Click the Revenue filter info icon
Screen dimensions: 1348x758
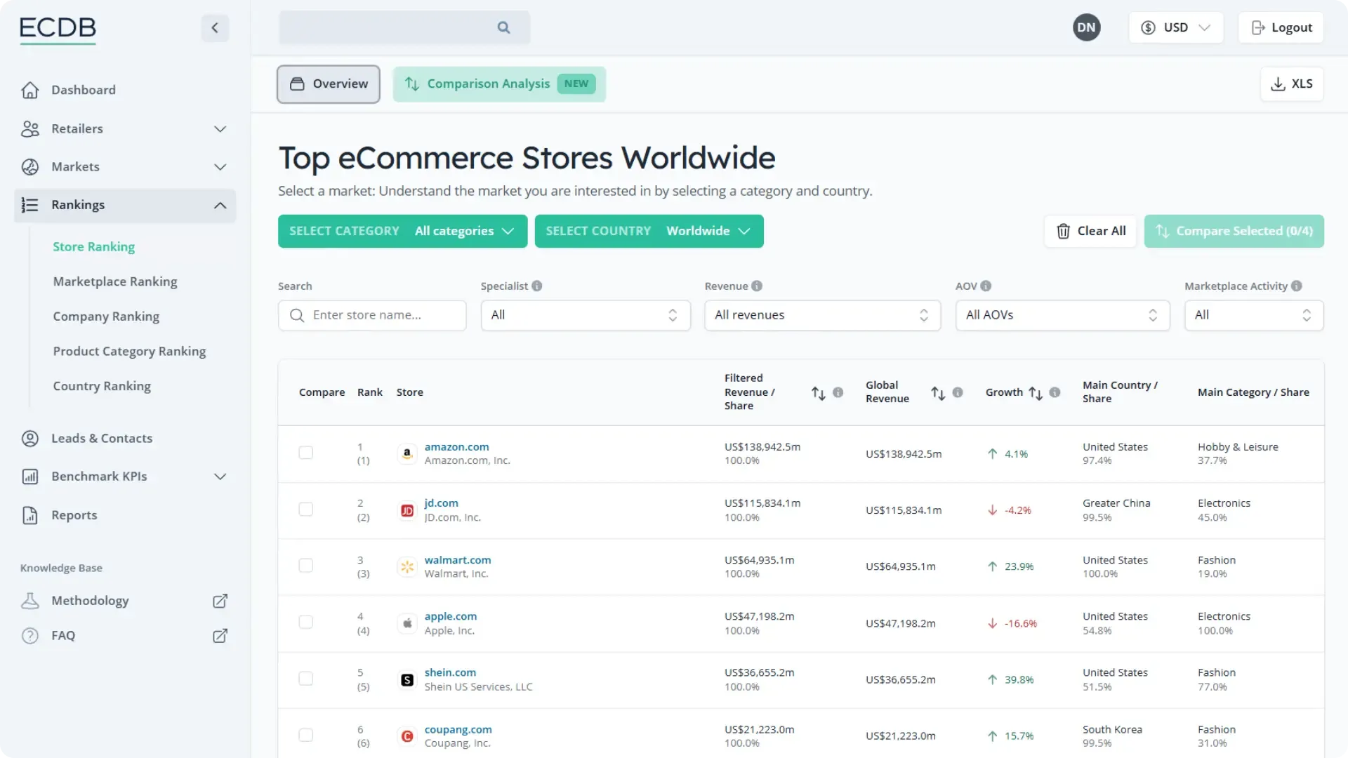pyautogui.click(x=757, y=286)
